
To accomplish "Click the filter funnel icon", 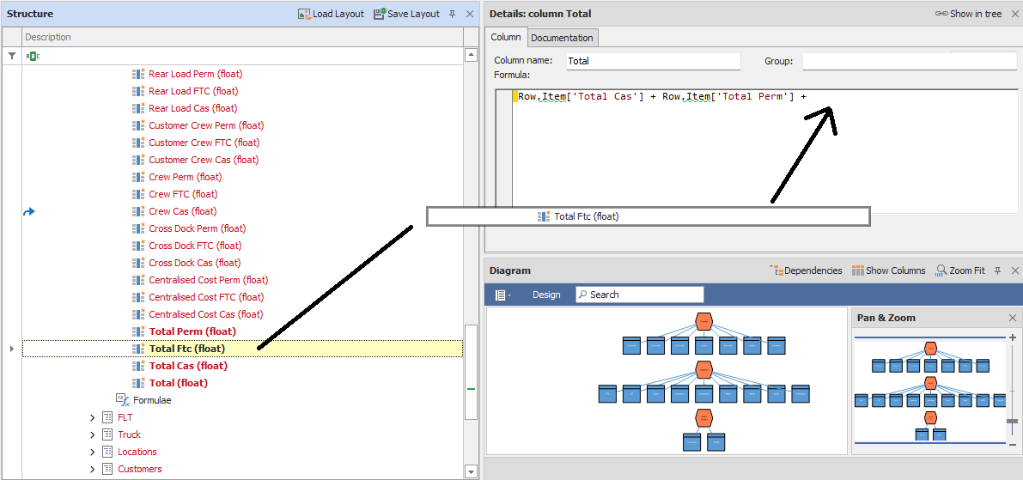I will click(x=11, y=55).
